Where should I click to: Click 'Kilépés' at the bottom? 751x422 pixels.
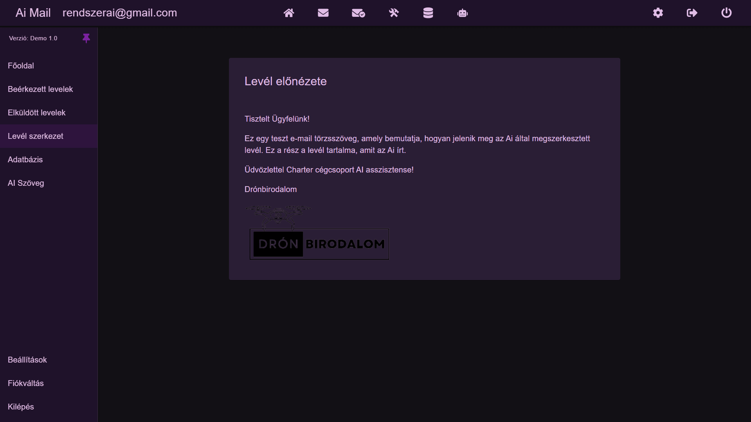pos(21,407)
